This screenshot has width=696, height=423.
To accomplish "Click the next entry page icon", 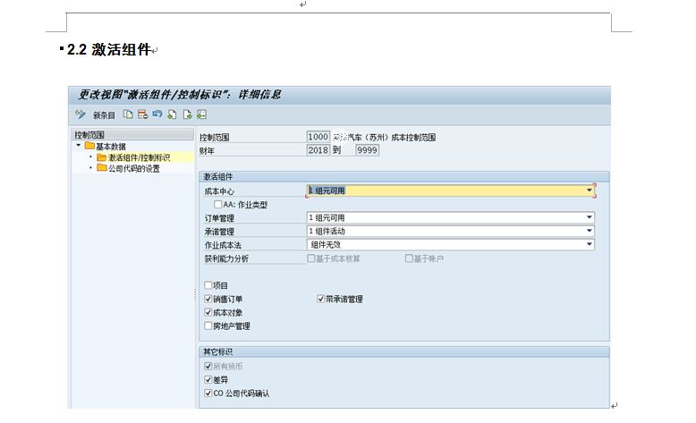I will pyautogui.click(x=187, y=114).
